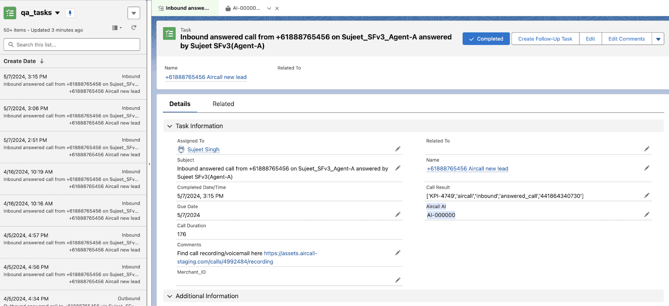Toggle the Completed status button
Image resolution: width=669 pixels, height=306 pixels.
[486, 39]
